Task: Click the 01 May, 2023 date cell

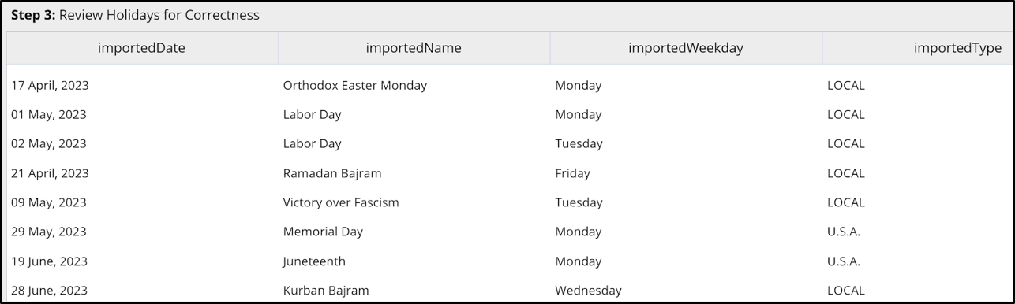Action: [49, 114]
